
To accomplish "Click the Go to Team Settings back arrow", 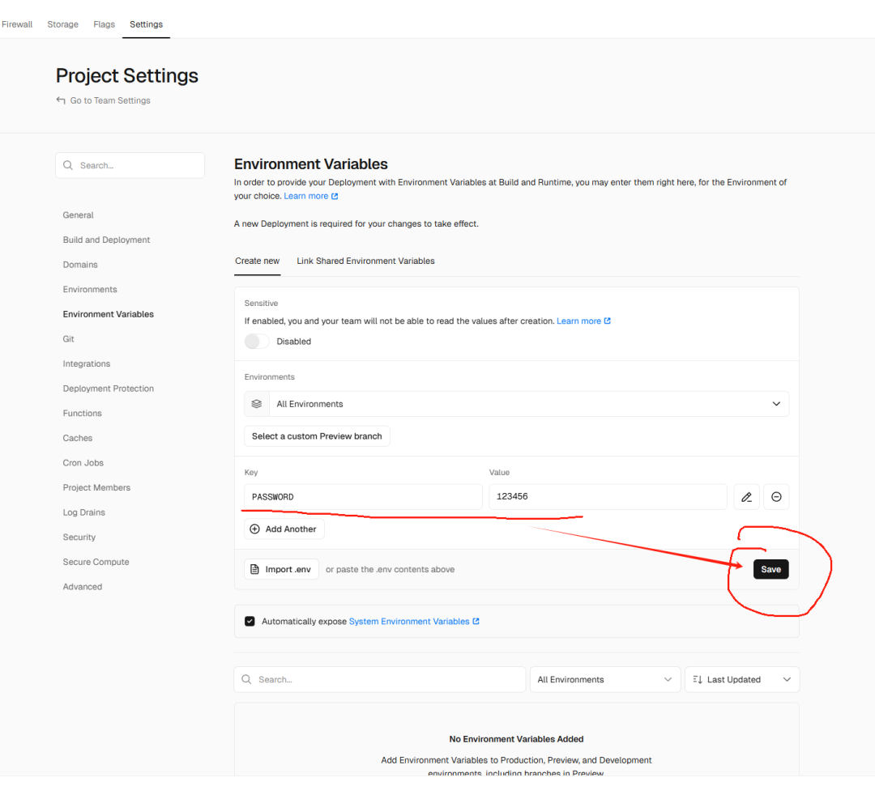I will coord(61,100).
